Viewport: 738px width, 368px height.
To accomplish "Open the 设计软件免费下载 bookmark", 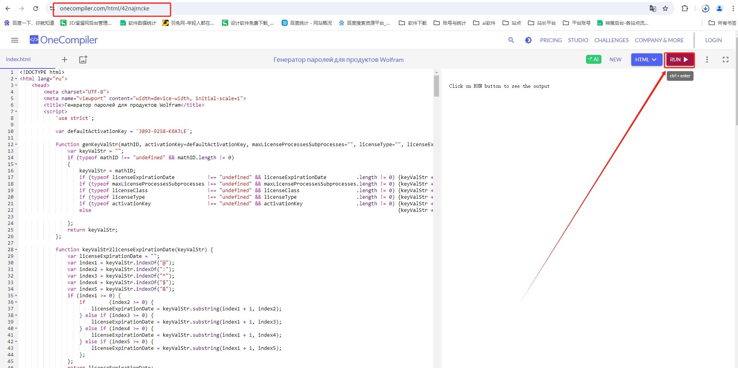I will tap(248, 23).
